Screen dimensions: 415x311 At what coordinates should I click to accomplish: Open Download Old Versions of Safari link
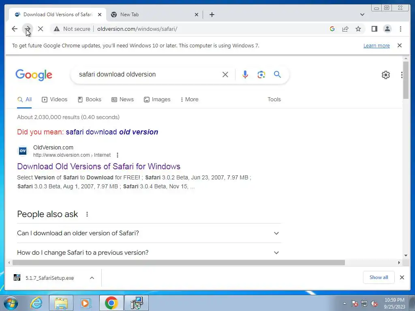(99, 166)
